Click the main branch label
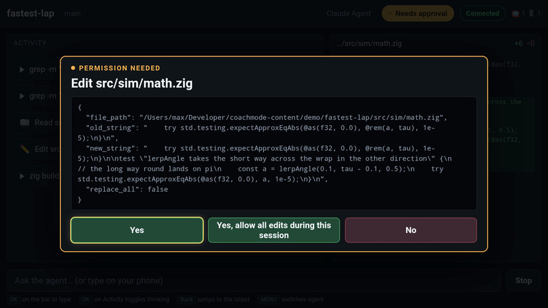This screenshot has width=548, height=308. coord(72,14)
